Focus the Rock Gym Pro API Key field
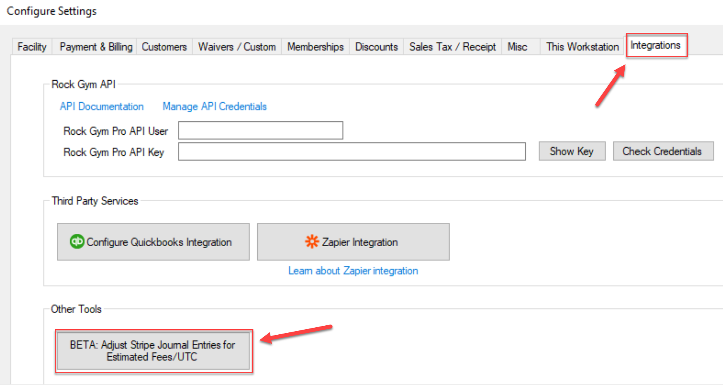This screenshot has height=386, width=723. pos(352,152)
